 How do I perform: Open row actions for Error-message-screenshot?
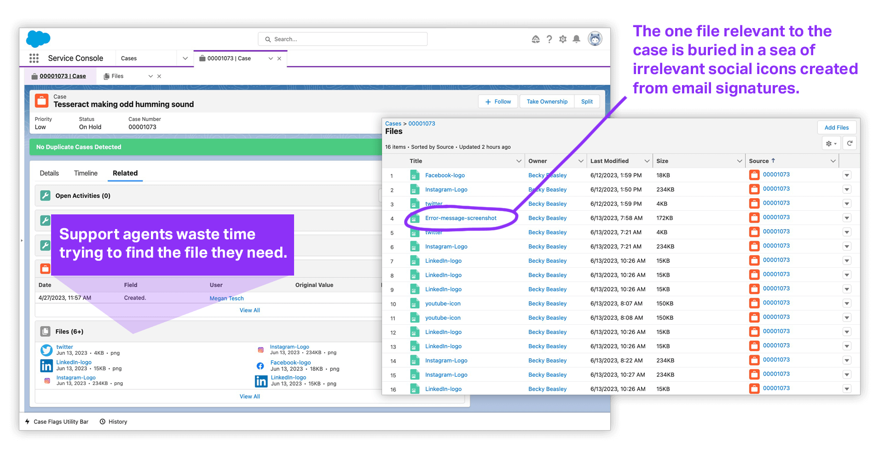847,218
